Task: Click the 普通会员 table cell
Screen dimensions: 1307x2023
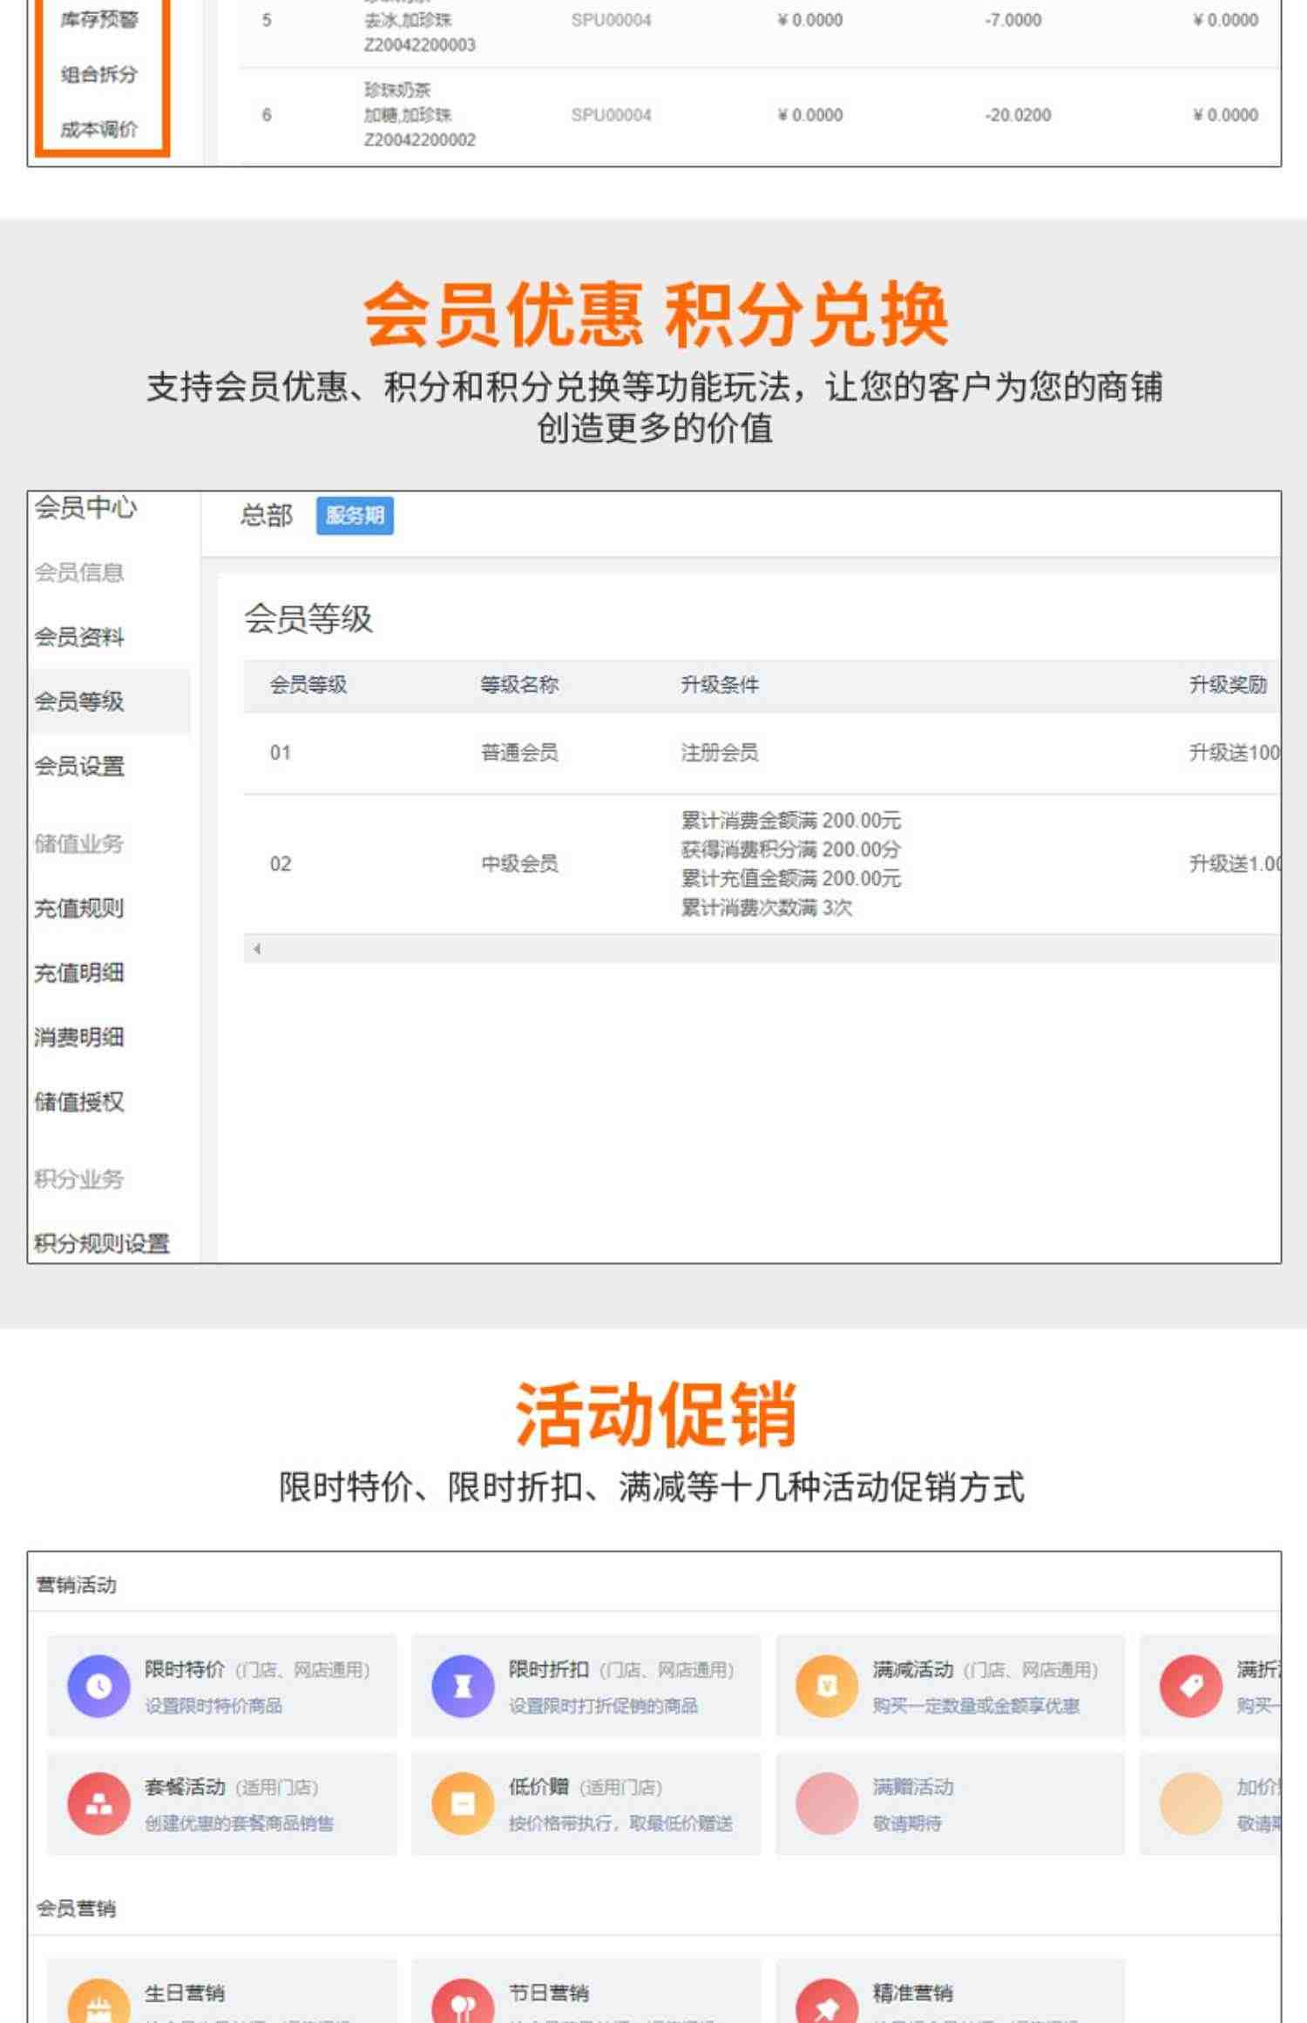Action: point(519,753)
